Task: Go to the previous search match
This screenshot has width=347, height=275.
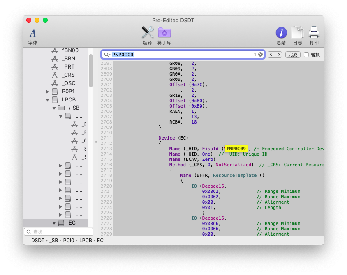Action: [271, 55]
